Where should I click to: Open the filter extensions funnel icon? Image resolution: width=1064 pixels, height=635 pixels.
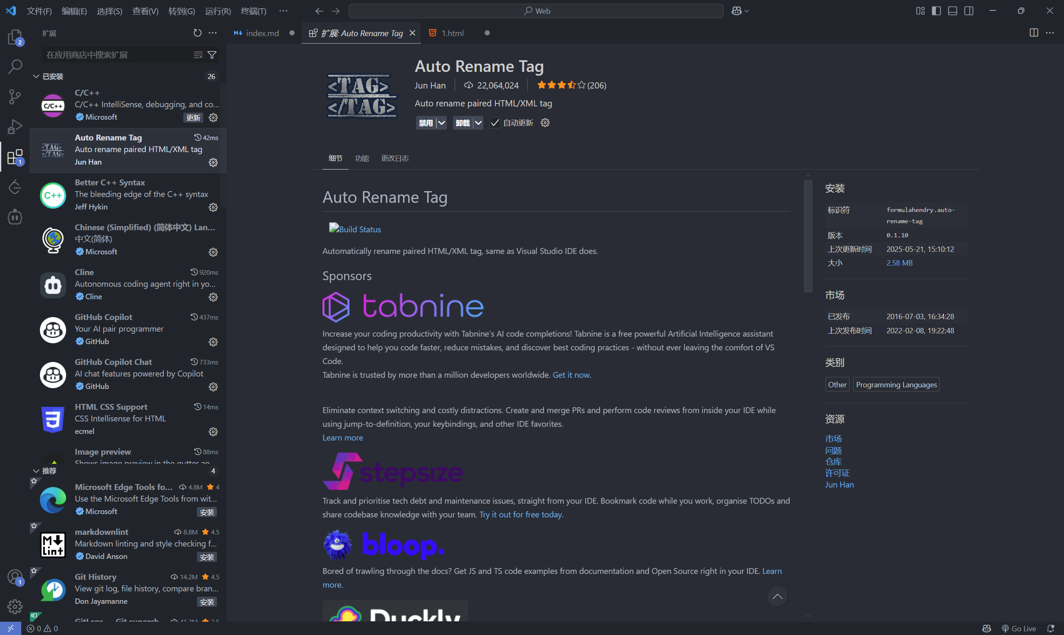point(212,55)
